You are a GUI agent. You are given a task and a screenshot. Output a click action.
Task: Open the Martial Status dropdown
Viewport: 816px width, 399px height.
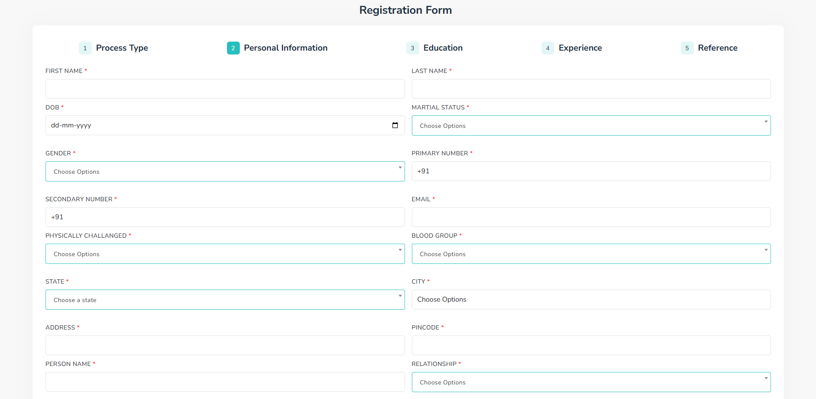point(591,126)
